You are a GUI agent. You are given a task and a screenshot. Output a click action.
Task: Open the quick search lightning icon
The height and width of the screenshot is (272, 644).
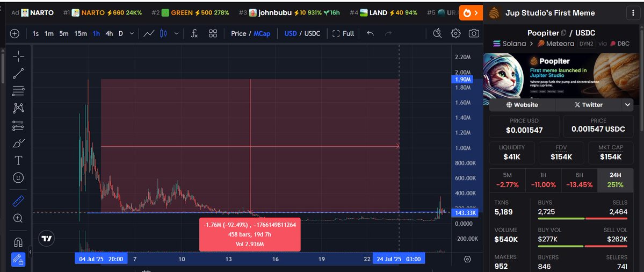coord(437,34)
